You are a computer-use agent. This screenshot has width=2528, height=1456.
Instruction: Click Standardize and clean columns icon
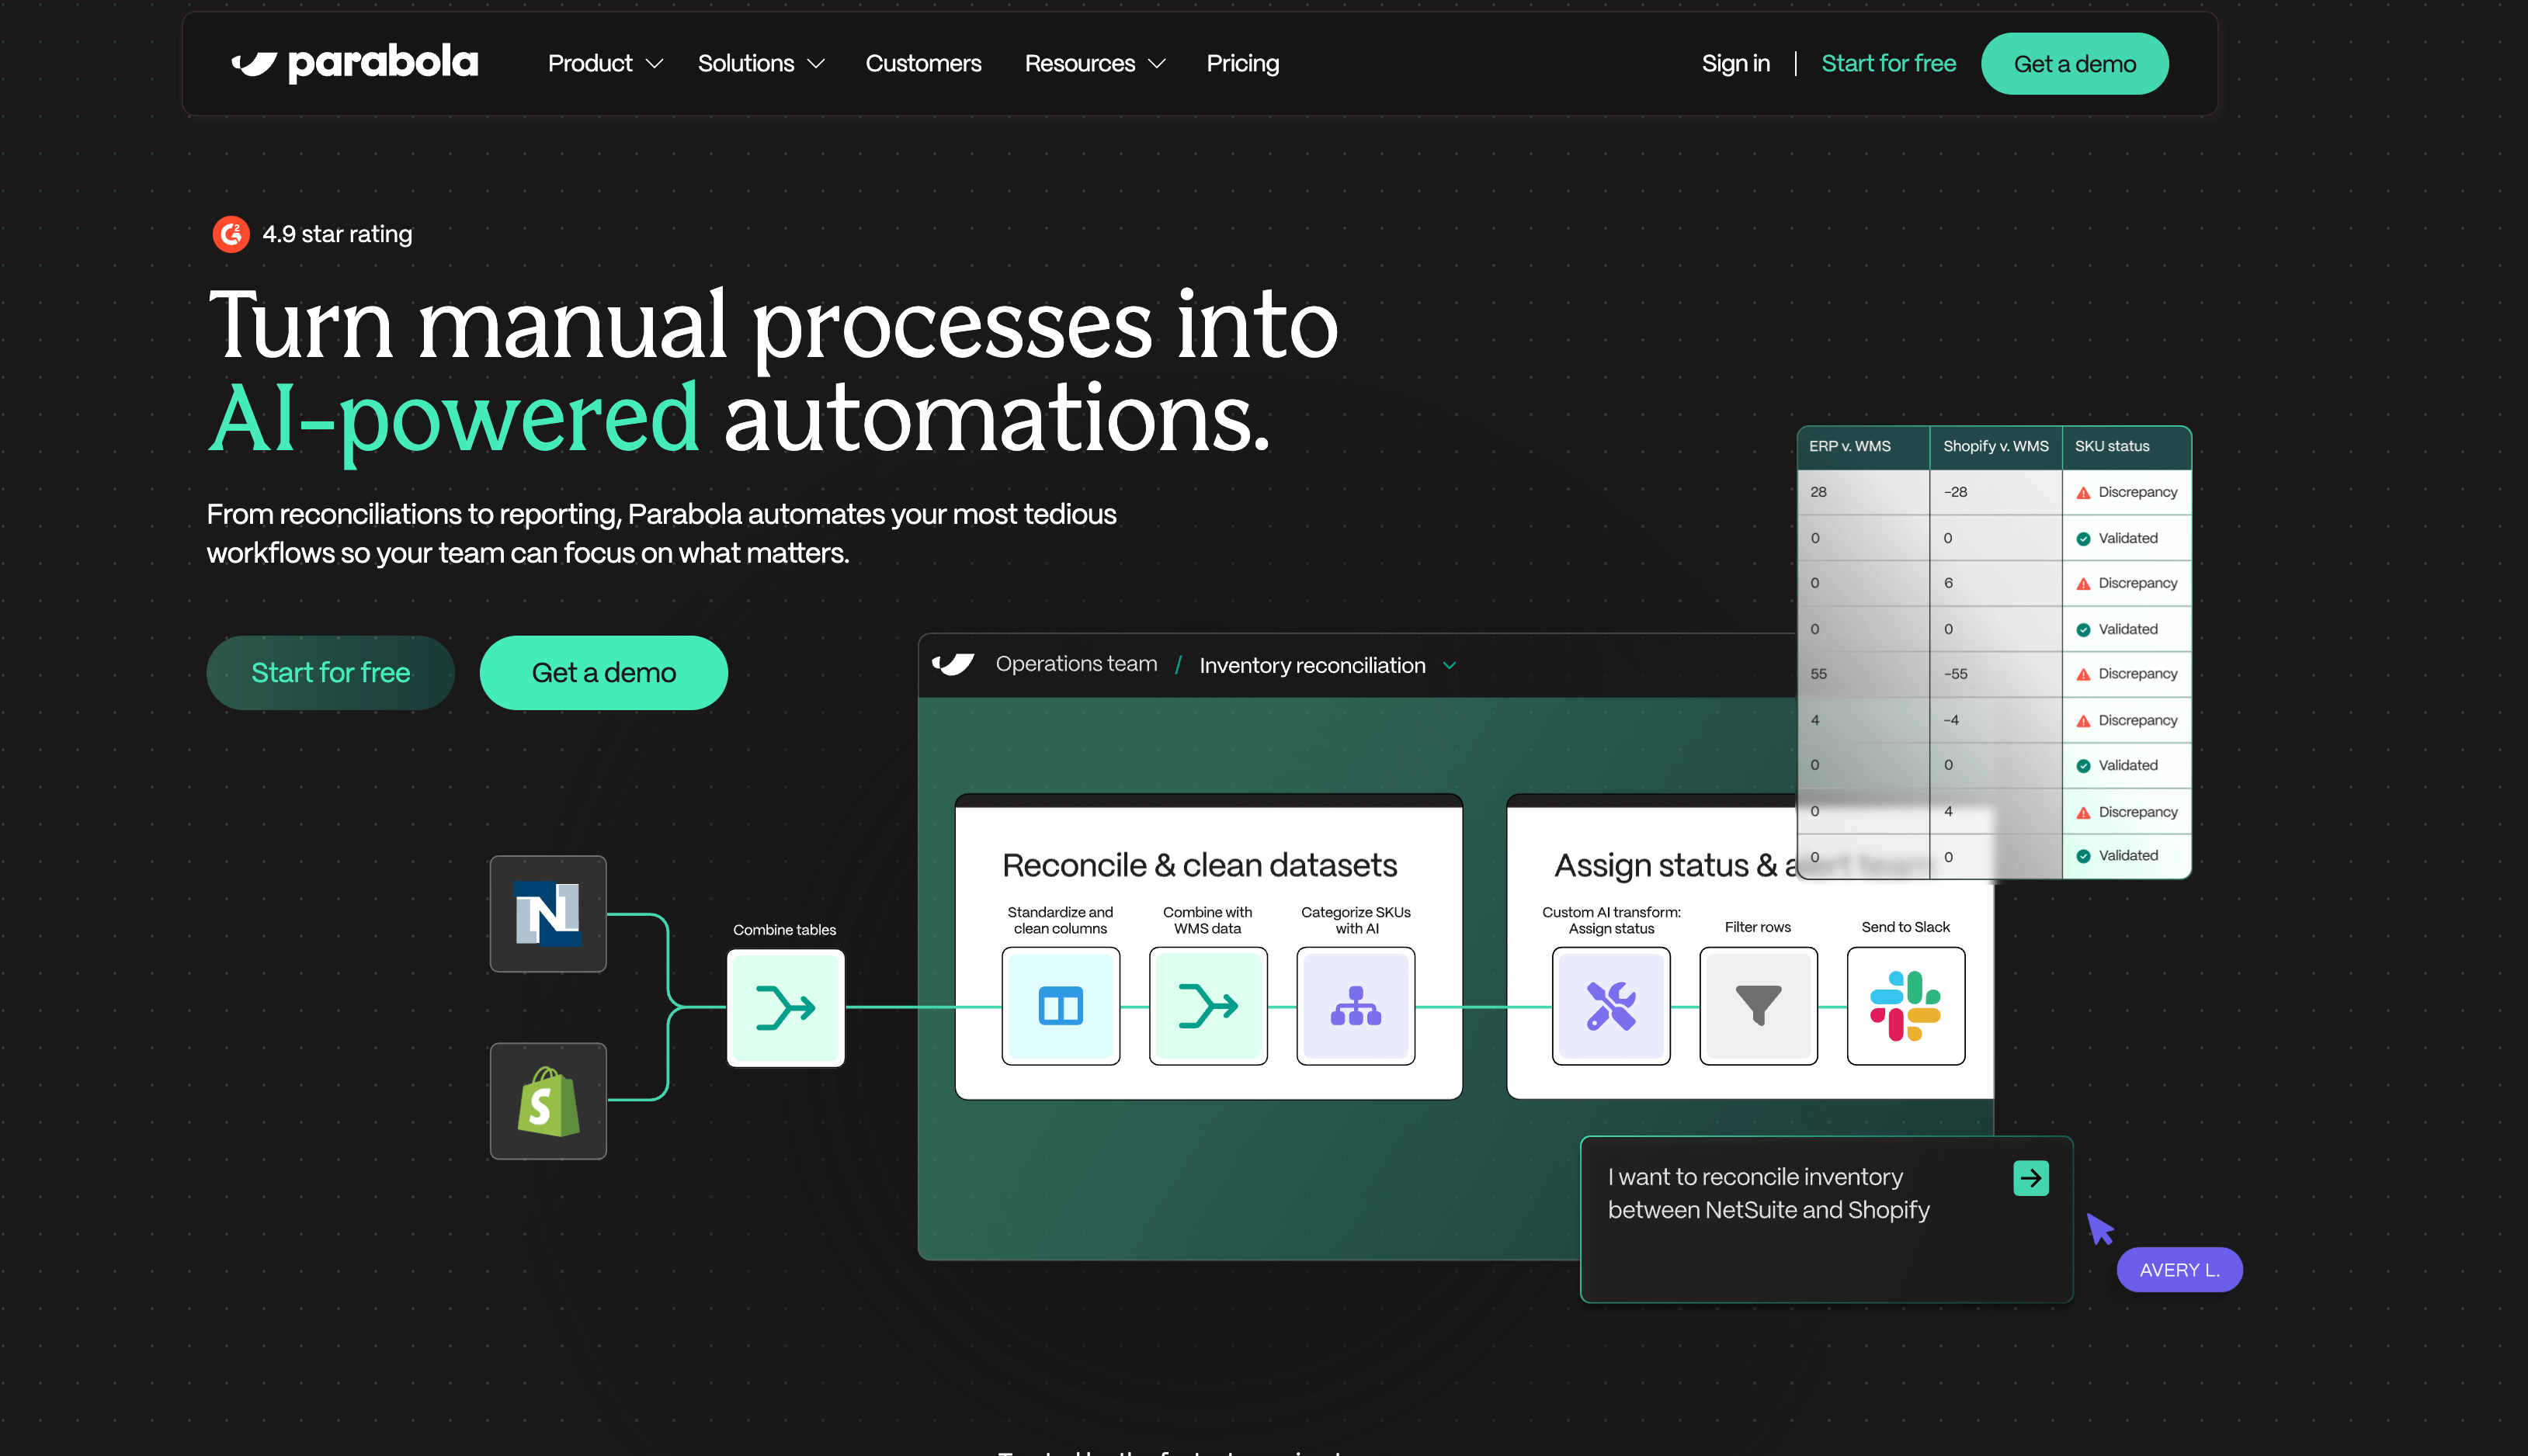click(1061, 1006)
